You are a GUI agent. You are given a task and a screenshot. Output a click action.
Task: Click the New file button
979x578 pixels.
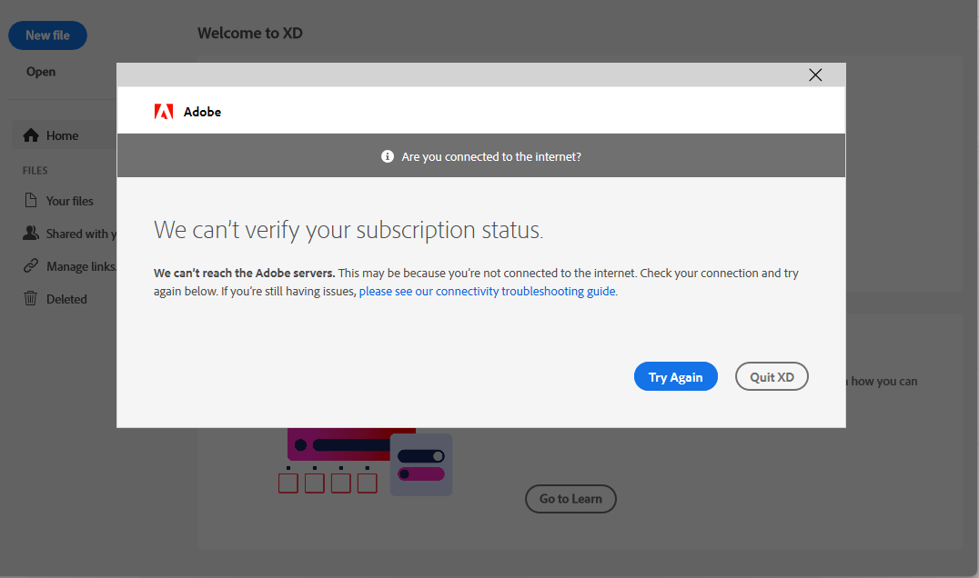coord(47,35)
